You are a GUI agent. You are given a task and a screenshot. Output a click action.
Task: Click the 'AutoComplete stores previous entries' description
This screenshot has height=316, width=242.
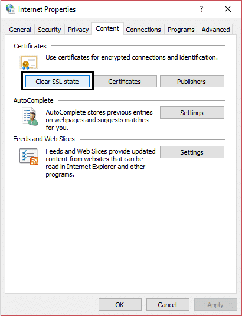tap(99, 120)
